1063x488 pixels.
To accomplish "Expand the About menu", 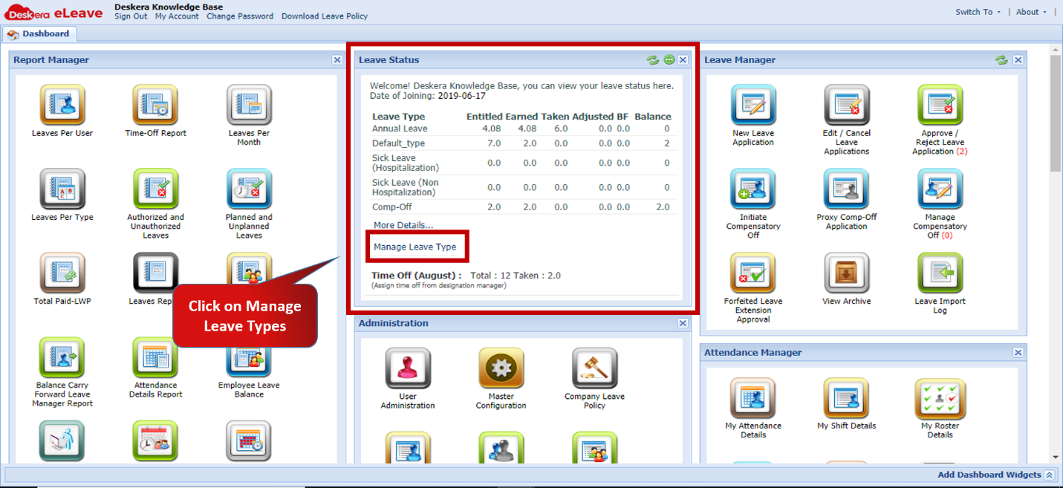I will [x=1029, y=11].
